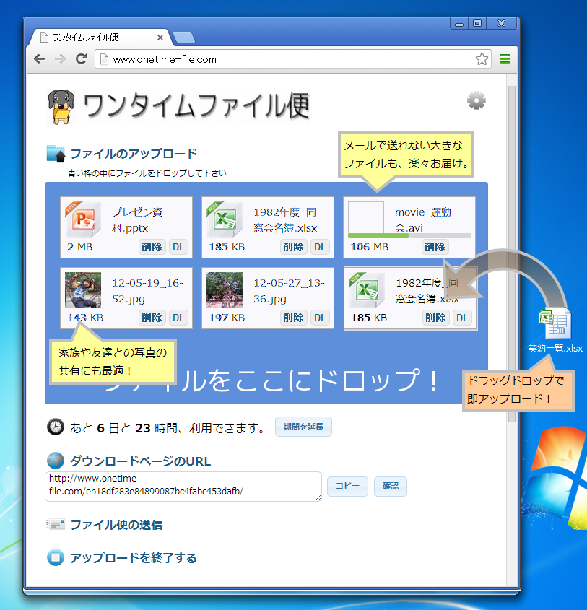
Task: Click file name movie_運動会.avi
Action: [423, 219]
